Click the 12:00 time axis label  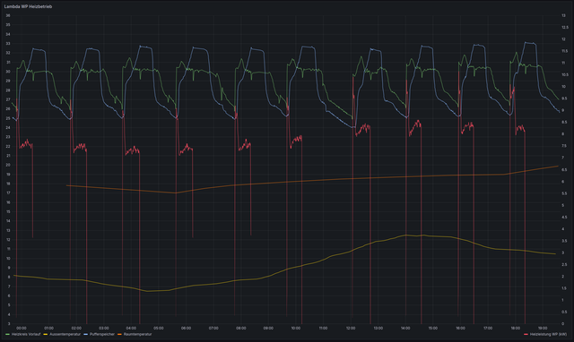coord(351,328)
